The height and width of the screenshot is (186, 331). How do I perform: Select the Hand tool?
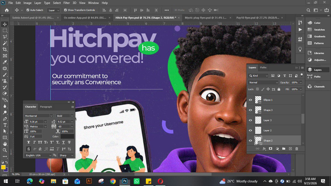pyautogui.click(x=5, y=144)
